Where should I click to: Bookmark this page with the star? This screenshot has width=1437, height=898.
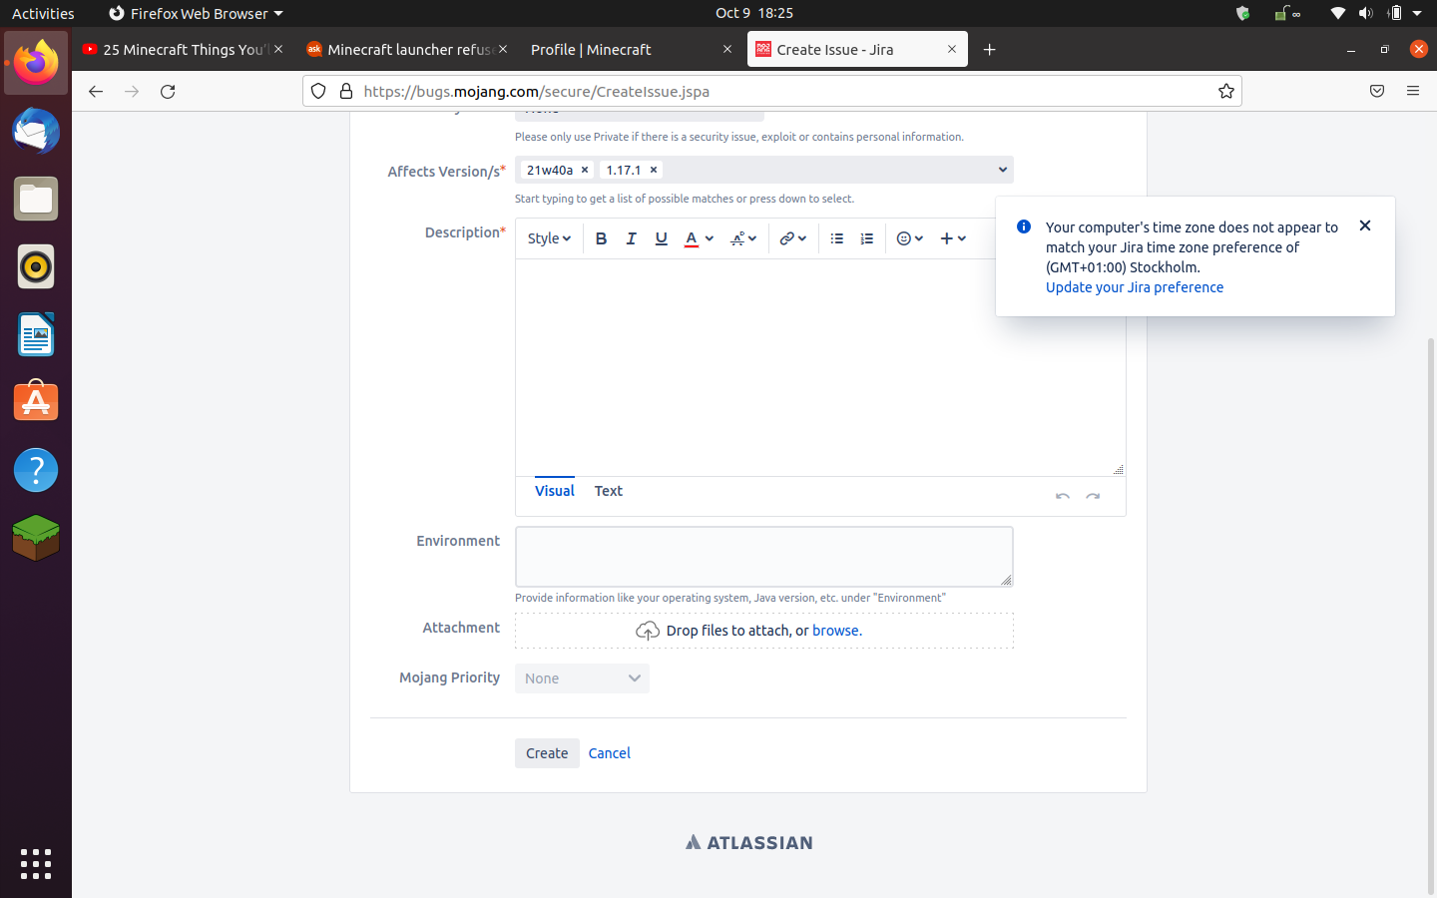1226,91
